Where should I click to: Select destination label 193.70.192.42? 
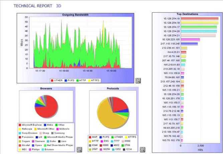pyautogui.click(x=172, y=136)
